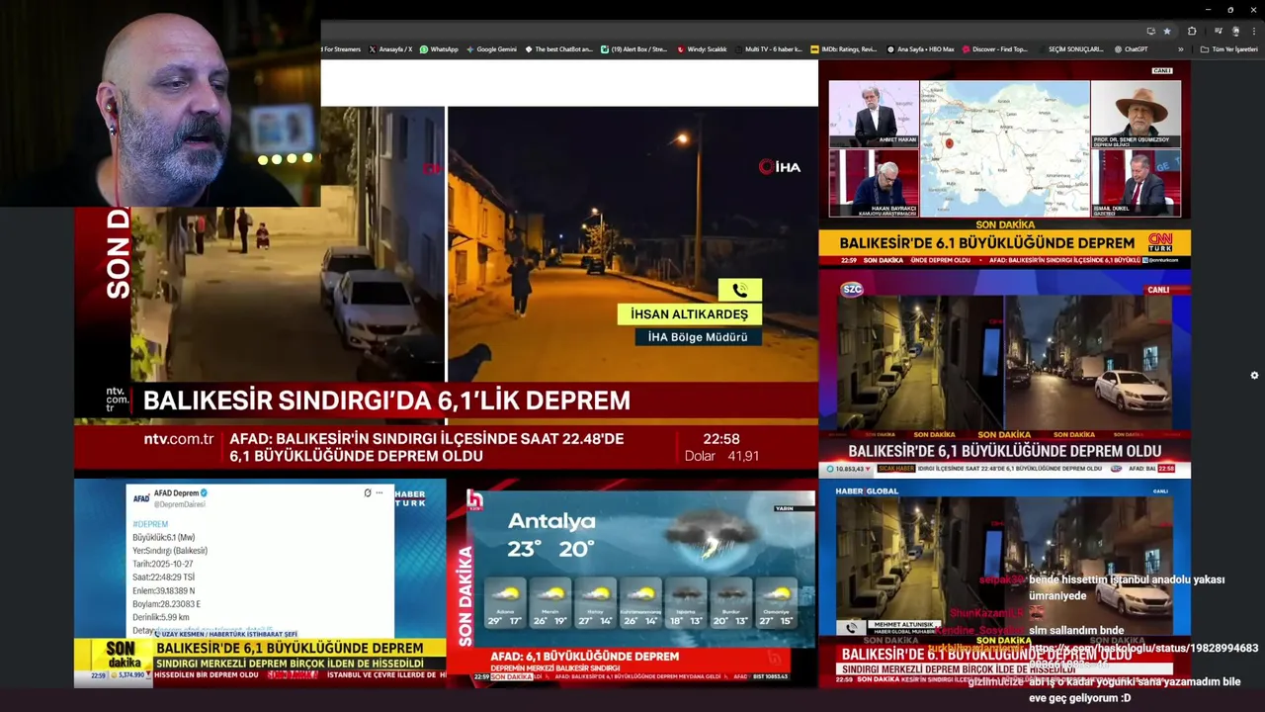Open the browser three-dot menu
This screenshot has height=712, width=1265.
point(1253,32)
